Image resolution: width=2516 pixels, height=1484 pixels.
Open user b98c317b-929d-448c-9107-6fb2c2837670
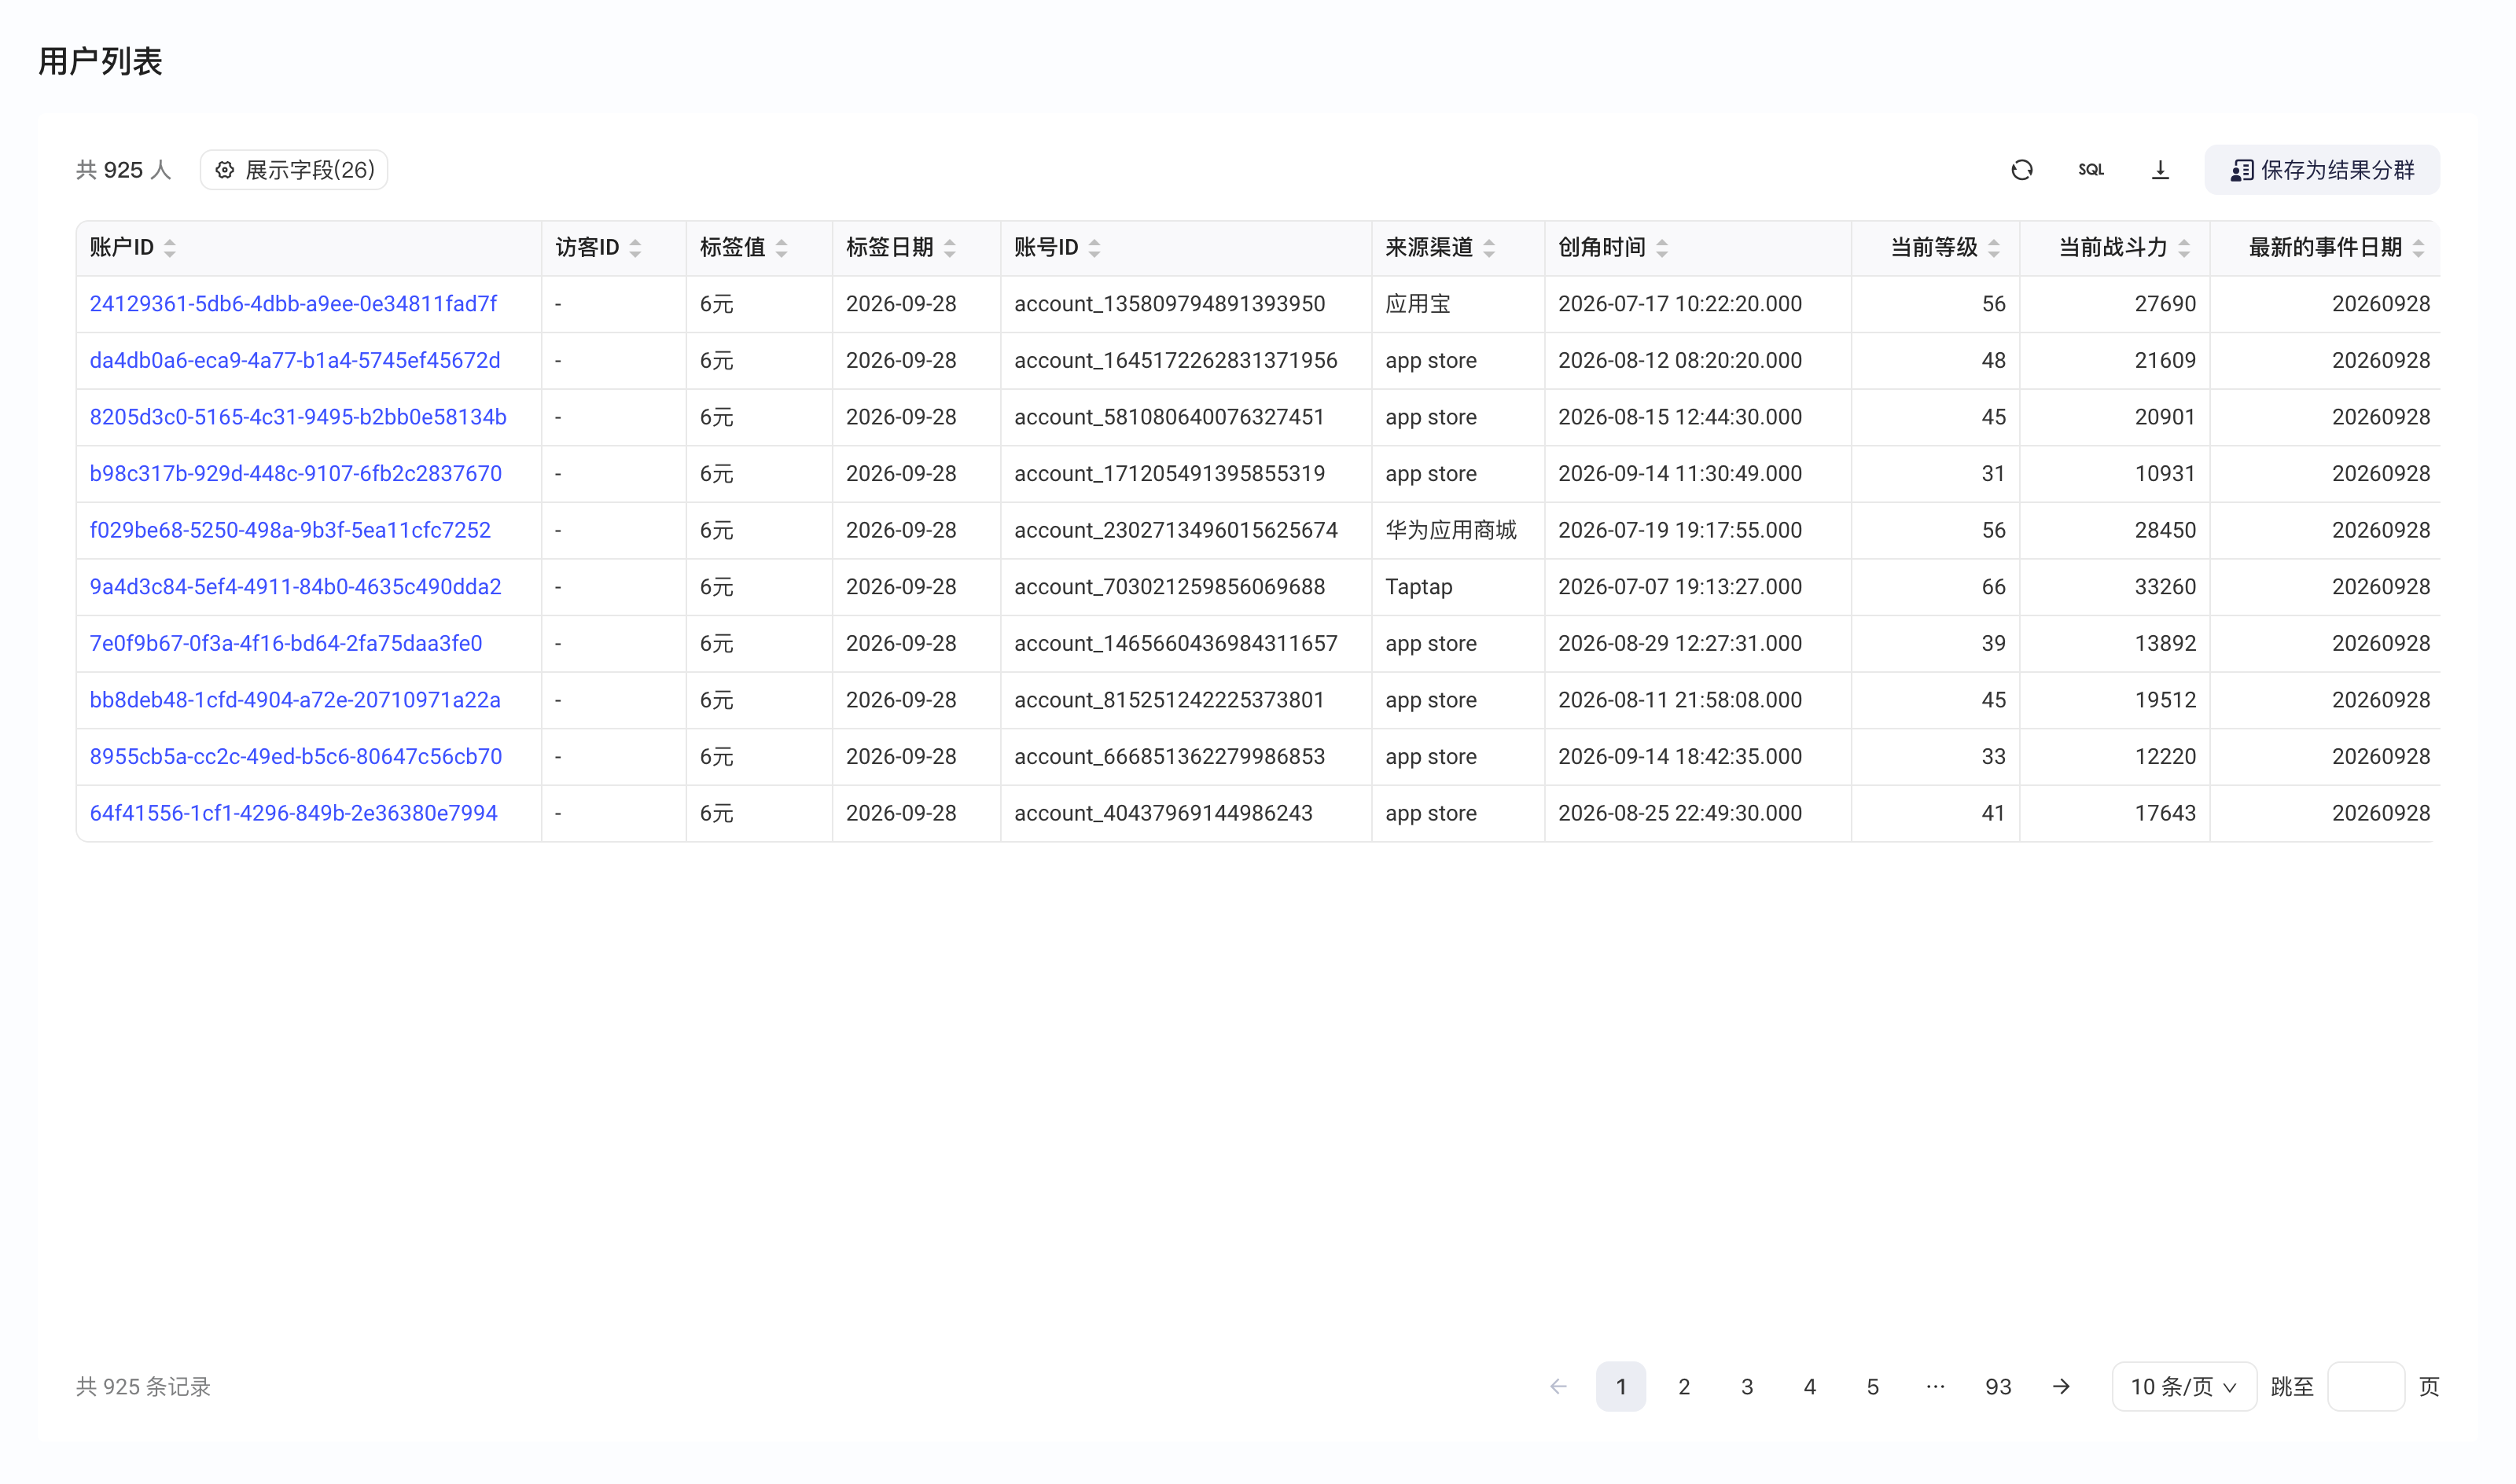pos(296,474)
